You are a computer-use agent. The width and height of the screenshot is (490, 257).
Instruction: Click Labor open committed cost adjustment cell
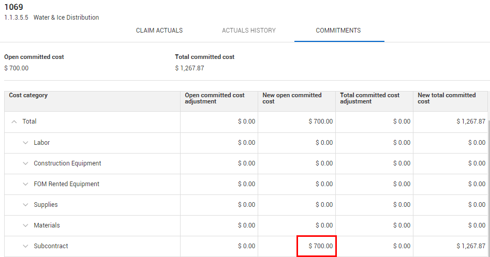pyautogui.click(x=219, y=143)
